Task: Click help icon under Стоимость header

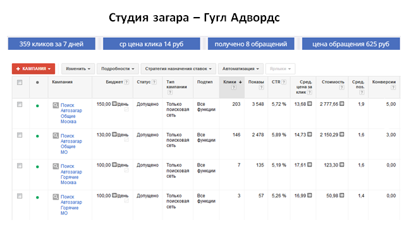Action: tap(342, 87)
